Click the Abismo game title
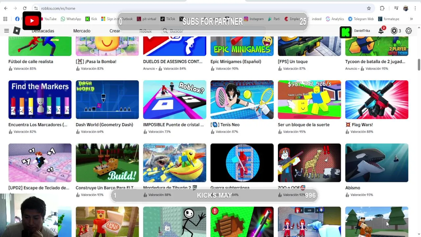The image size is (421, 237). 353,188
